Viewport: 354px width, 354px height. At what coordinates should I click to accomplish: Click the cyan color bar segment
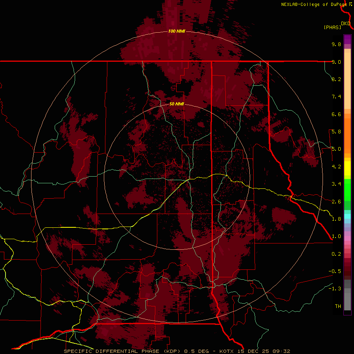(347, 216)
